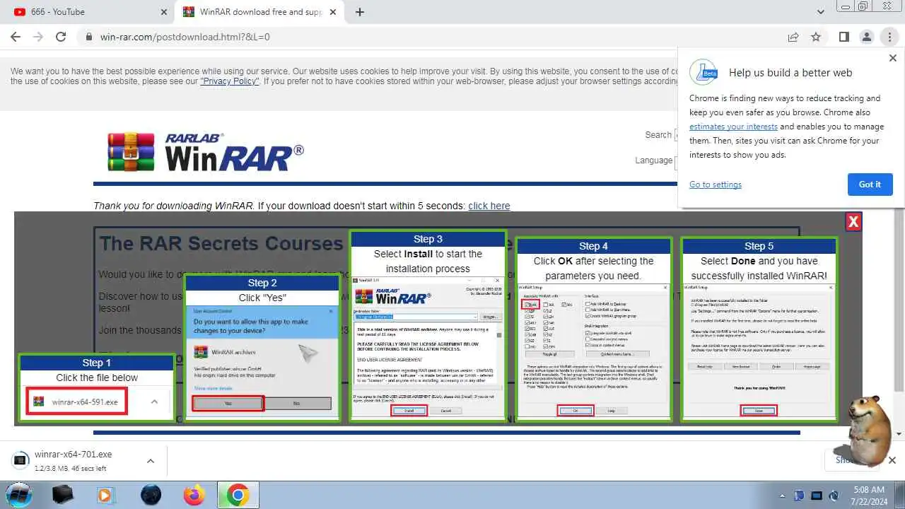Close the WinRAR download tab

(332, 12)
